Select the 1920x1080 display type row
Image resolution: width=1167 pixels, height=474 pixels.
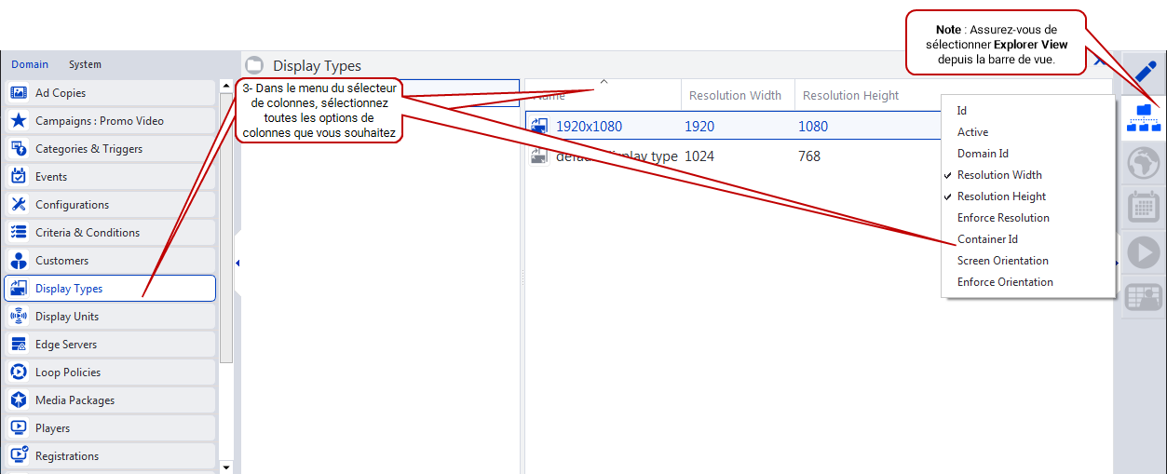[589, 127]
